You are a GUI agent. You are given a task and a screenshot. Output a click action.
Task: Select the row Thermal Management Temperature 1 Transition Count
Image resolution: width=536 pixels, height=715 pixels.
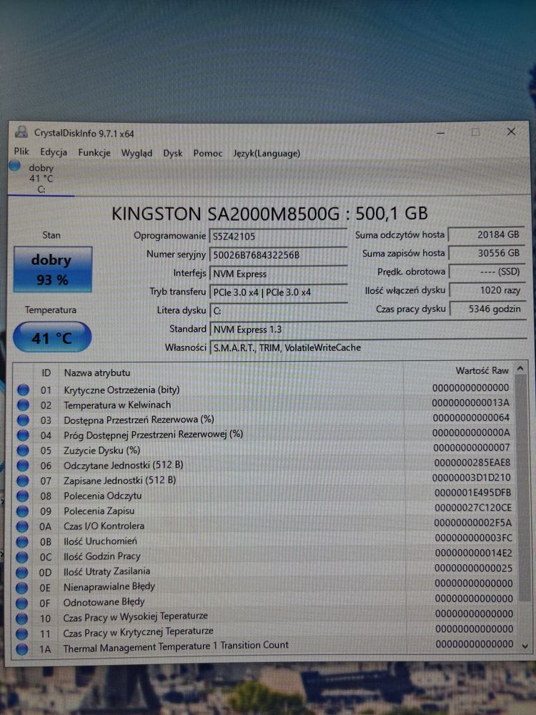[264, 646]
